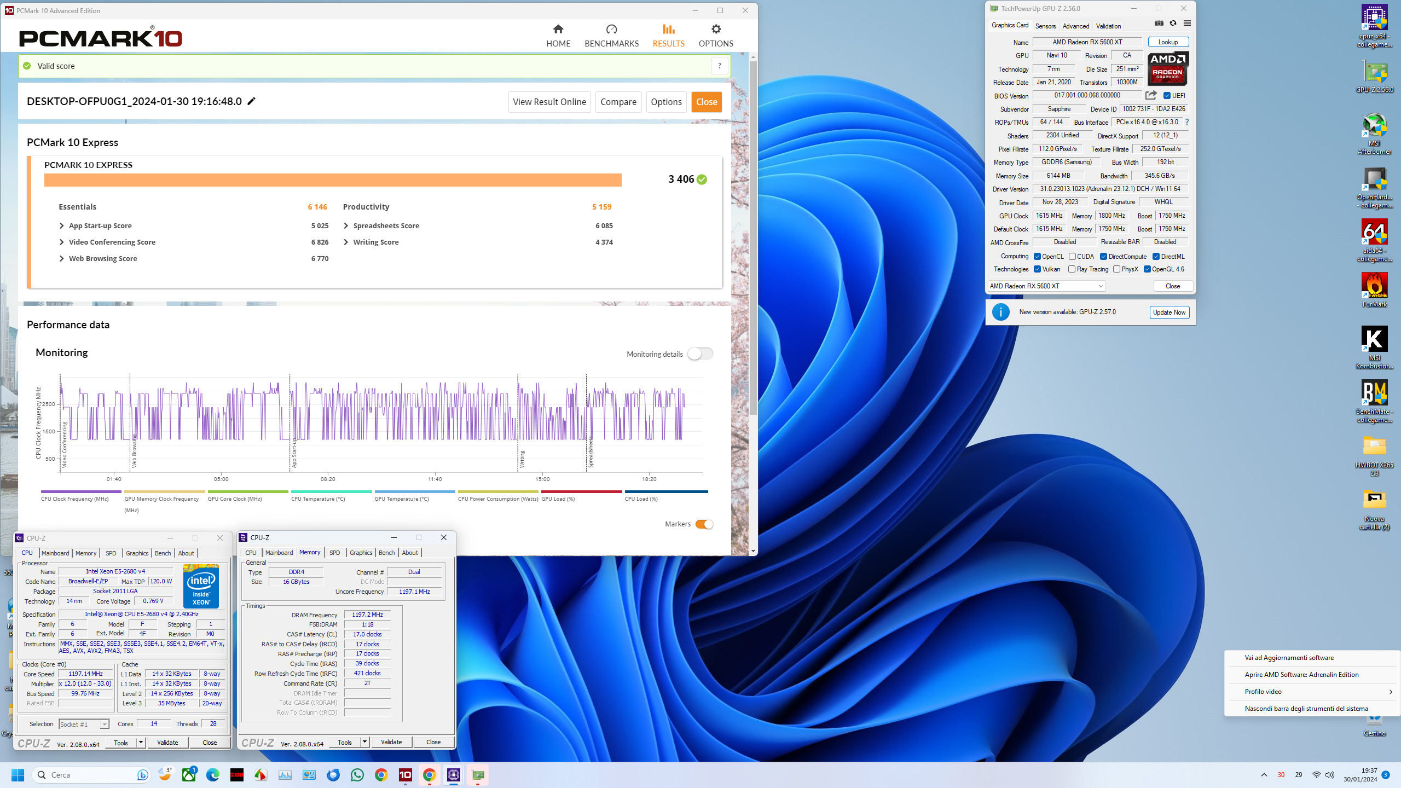Click the Video Conferencing marker in graph
Viewport: 1401px width, 788px height.
(x=64, y=444)
